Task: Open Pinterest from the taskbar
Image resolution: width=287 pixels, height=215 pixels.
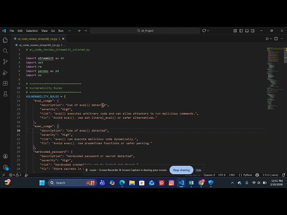Action: pyautogui.click(x=161, y=183)
